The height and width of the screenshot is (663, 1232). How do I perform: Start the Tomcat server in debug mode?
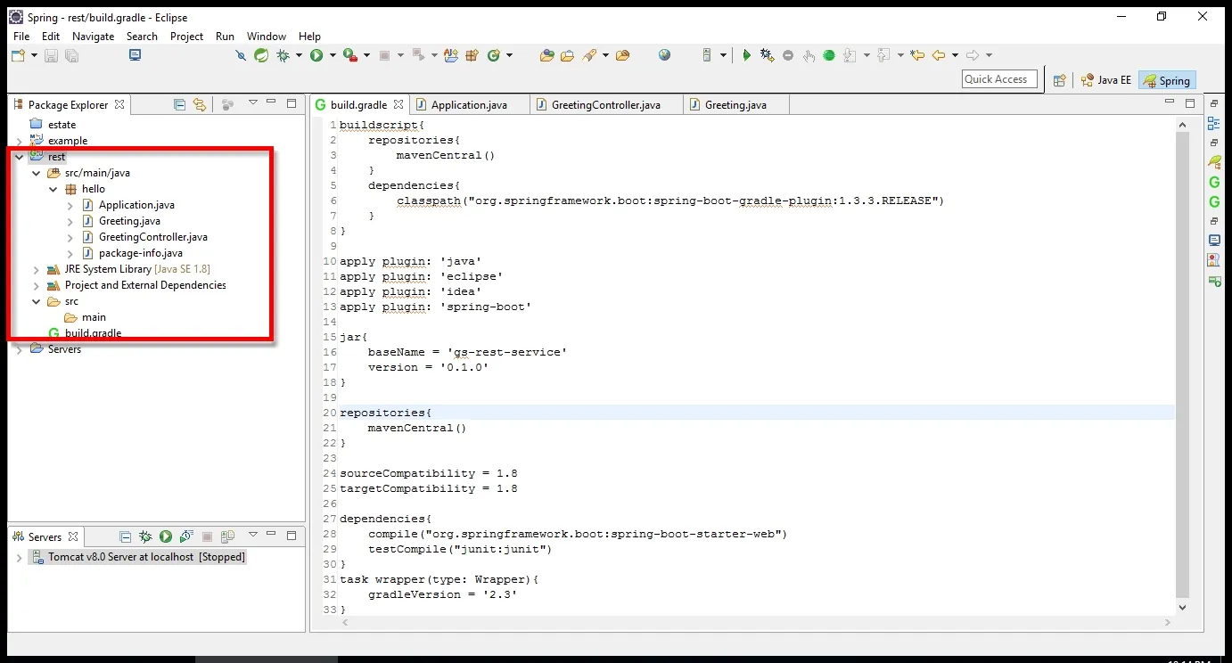[x=145, y=536]
